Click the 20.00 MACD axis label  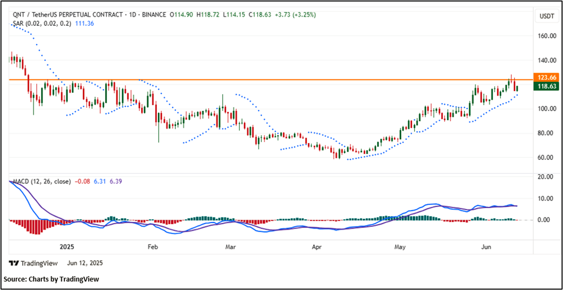click(546, 176)
